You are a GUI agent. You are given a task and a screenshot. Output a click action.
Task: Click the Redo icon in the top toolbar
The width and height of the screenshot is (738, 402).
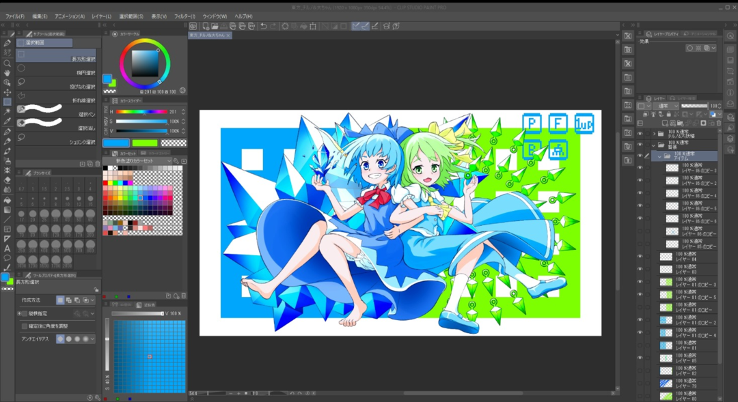pos(273,27)
